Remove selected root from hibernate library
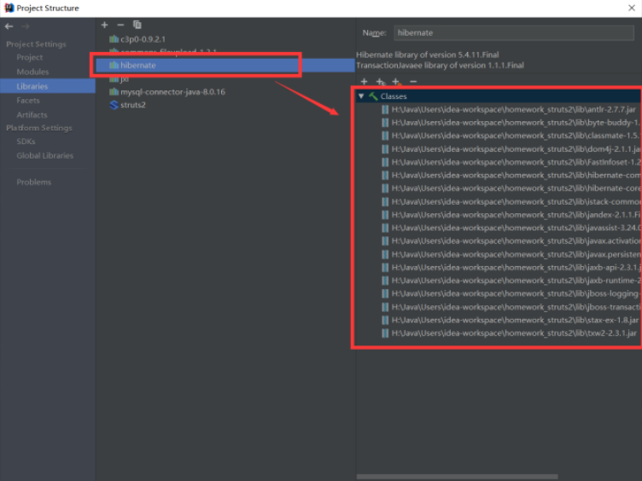This screenshot has width=642, height=481. pos(413,82)
